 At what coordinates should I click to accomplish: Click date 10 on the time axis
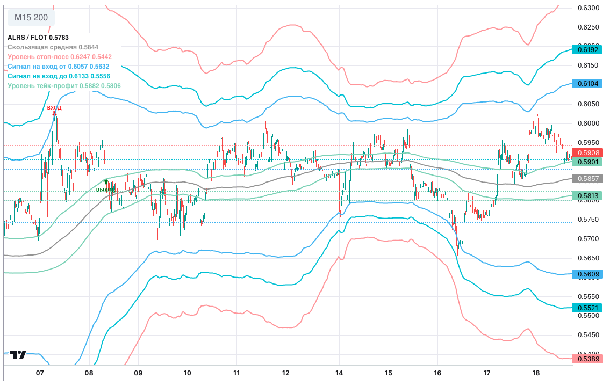187,373
